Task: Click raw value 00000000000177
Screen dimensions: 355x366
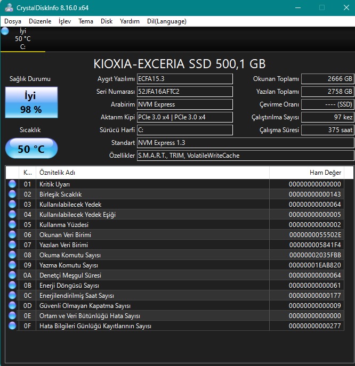Action: click(315, 296)
